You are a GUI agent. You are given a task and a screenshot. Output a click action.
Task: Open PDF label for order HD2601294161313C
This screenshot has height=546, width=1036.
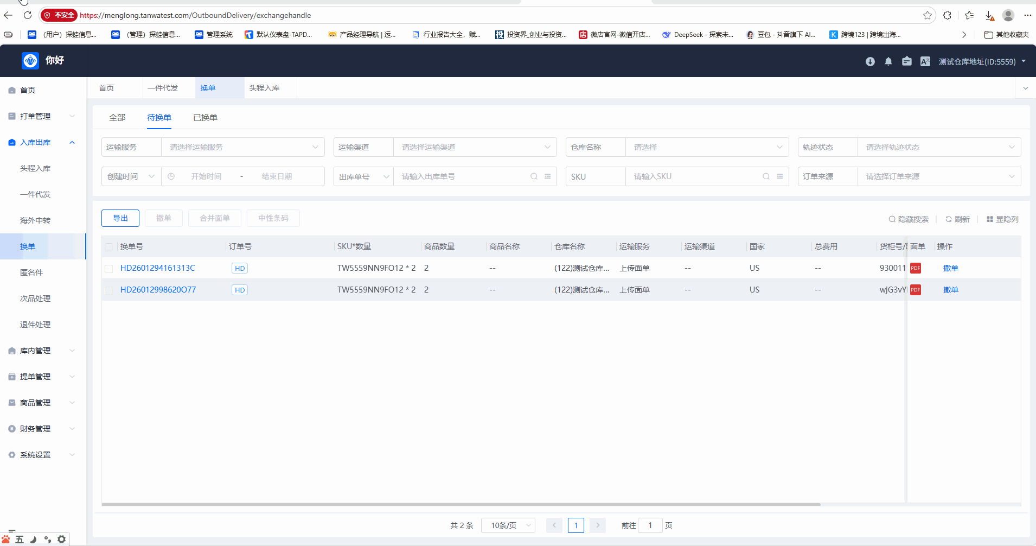[x=916, y=268]
